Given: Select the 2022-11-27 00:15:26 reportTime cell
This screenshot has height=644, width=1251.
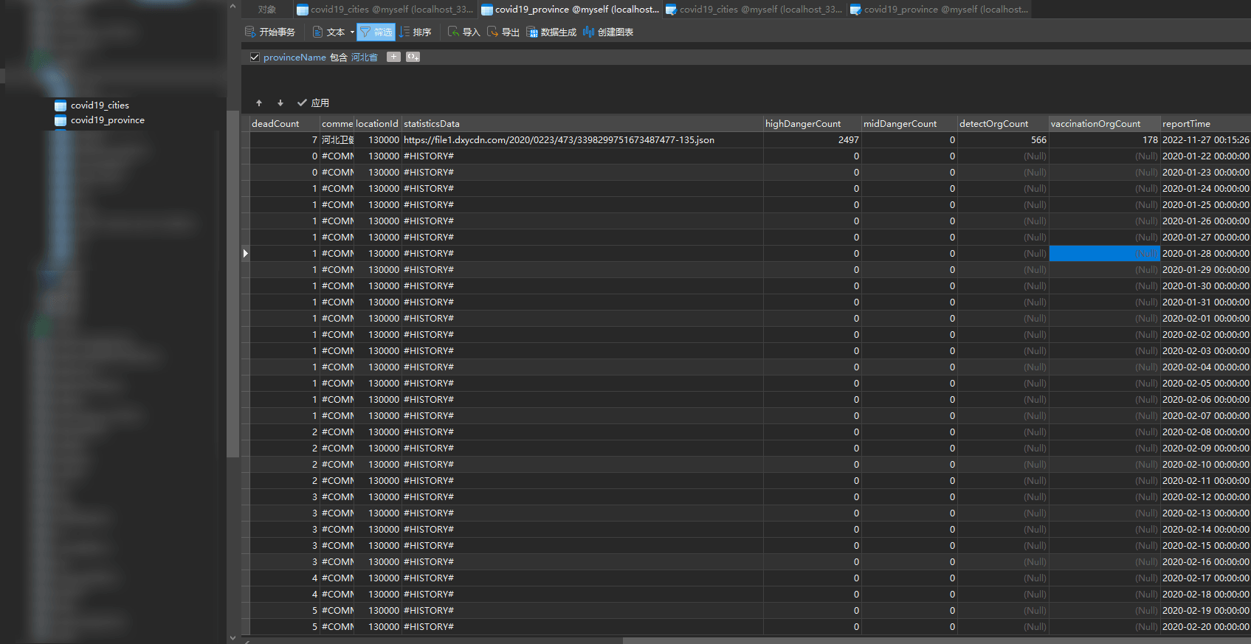Looking at the screenshot, I should tap(1205, 140).
